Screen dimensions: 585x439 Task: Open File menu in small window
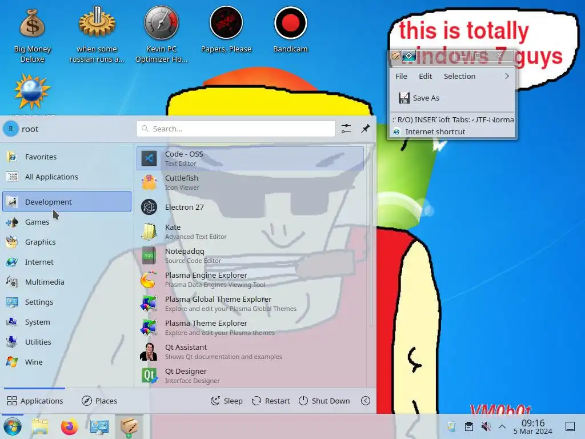[x=401, y=76]
